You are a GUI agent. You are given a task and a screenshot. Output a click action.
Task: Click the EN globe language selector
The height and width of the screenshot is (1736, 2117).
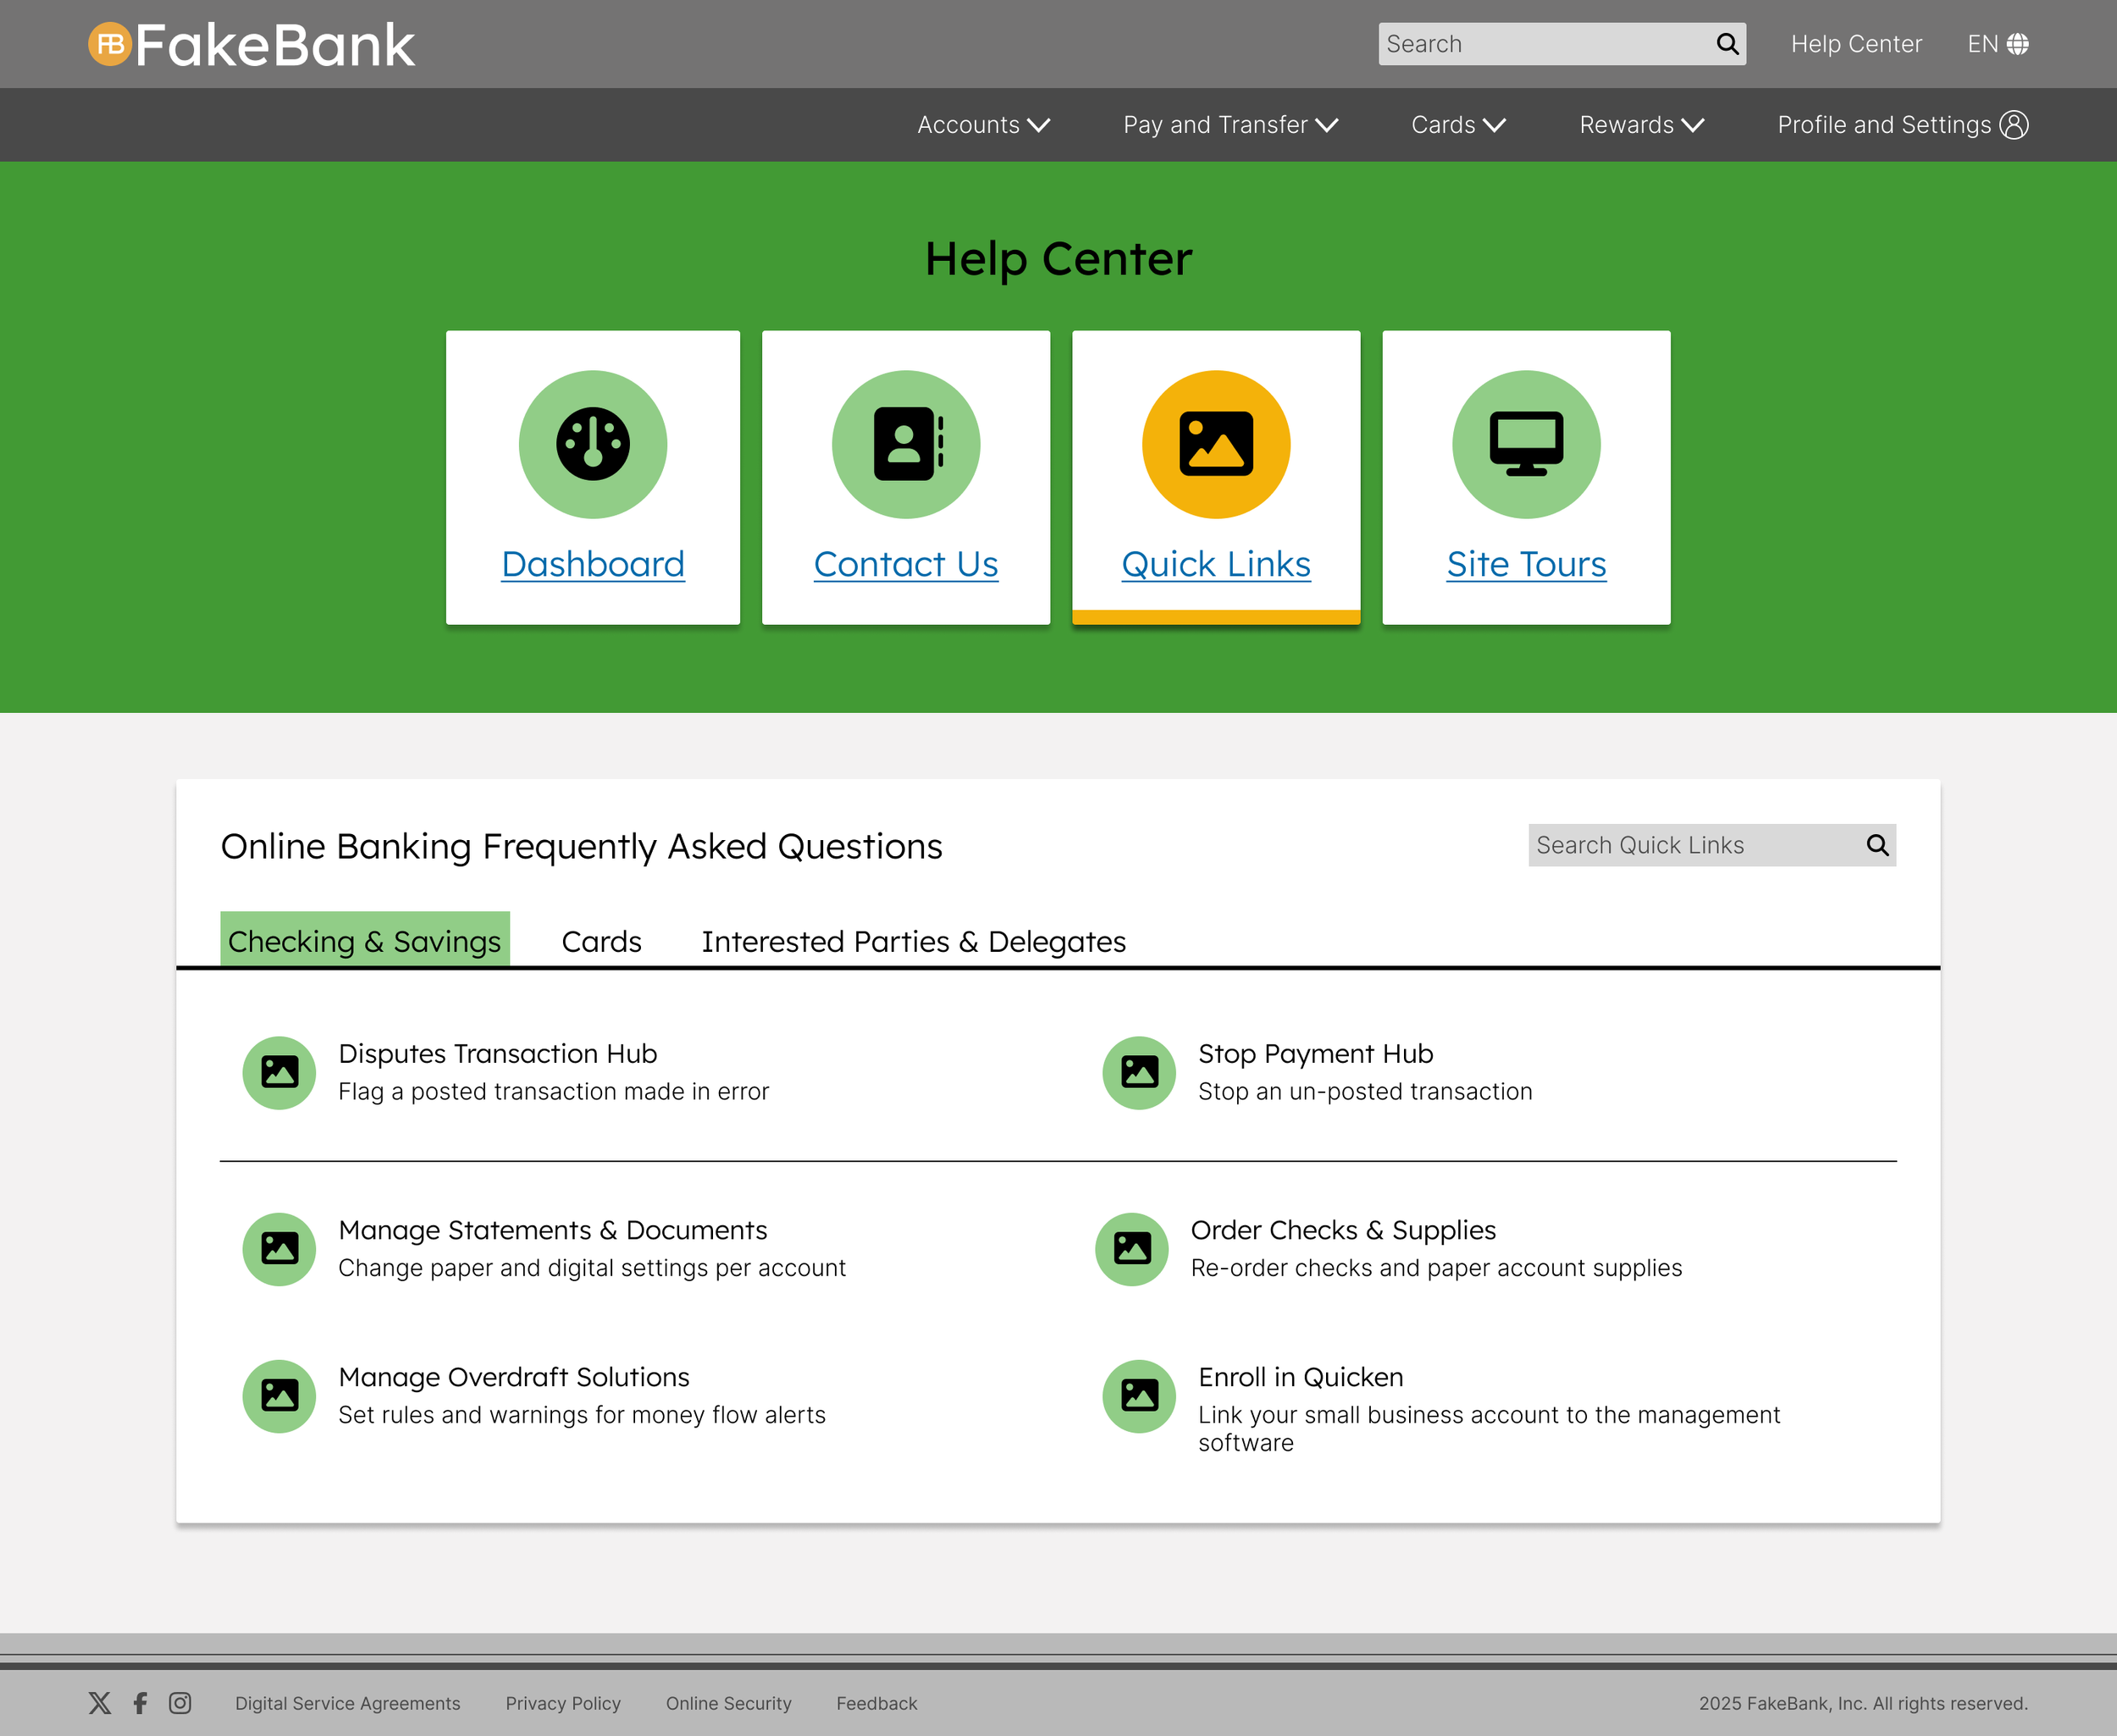coord(1997,44)
